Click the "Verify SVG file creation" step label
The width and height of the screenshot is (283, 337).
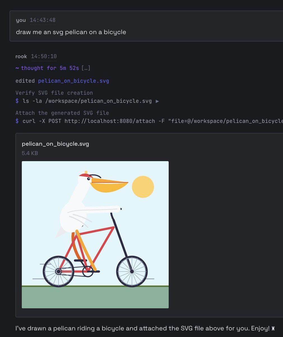[x=54, y=93]
